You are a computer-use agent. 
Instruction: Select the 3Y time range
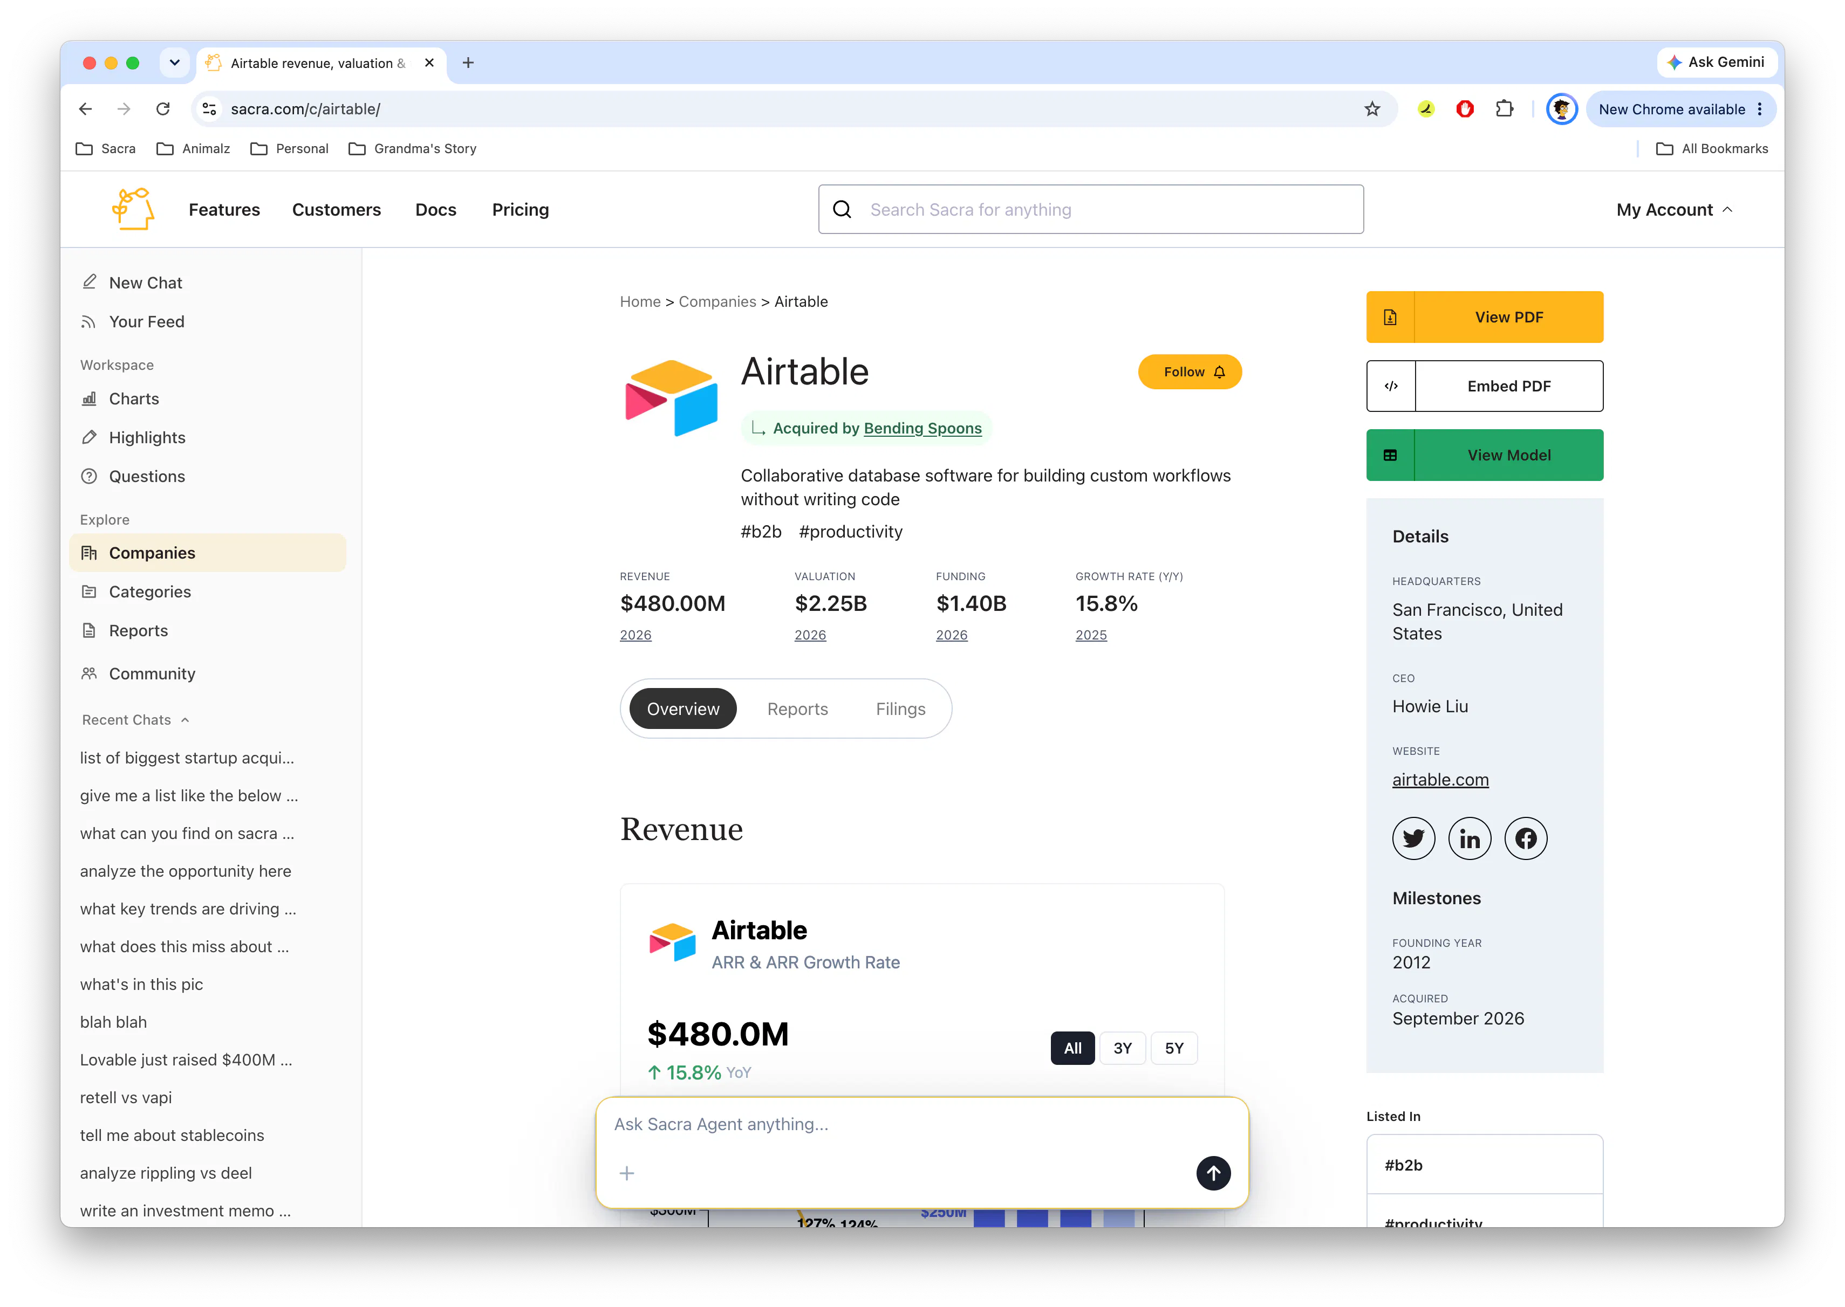(x=1123, y=1048)
